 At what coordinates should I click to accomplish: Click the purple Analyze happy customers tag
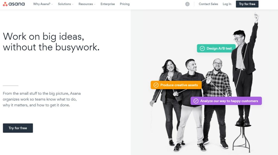(226, 101)
